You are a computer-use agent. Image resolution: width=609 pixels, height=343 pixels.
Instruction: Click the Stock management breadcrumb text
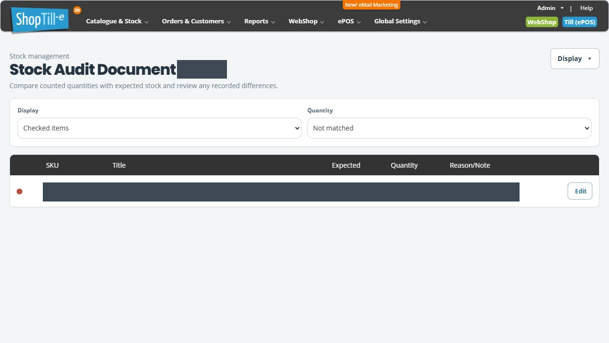[x=39, y=56]
